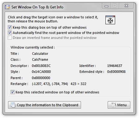Copy the information to the Clipboard
Image resolution: width=139 pixels, height=118 pixels.
pyautogui.click(x=44, y=105)
